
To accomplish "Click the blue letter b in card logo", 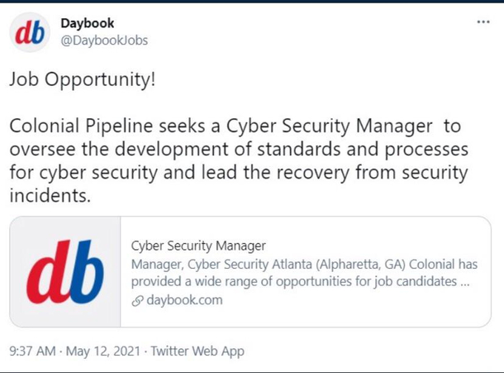I will click(x=85, y=272).
